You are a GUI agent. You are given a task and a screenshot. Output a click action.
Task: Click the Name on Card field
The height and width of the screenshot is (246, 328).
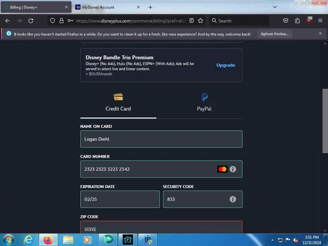[x=161, y=139]
